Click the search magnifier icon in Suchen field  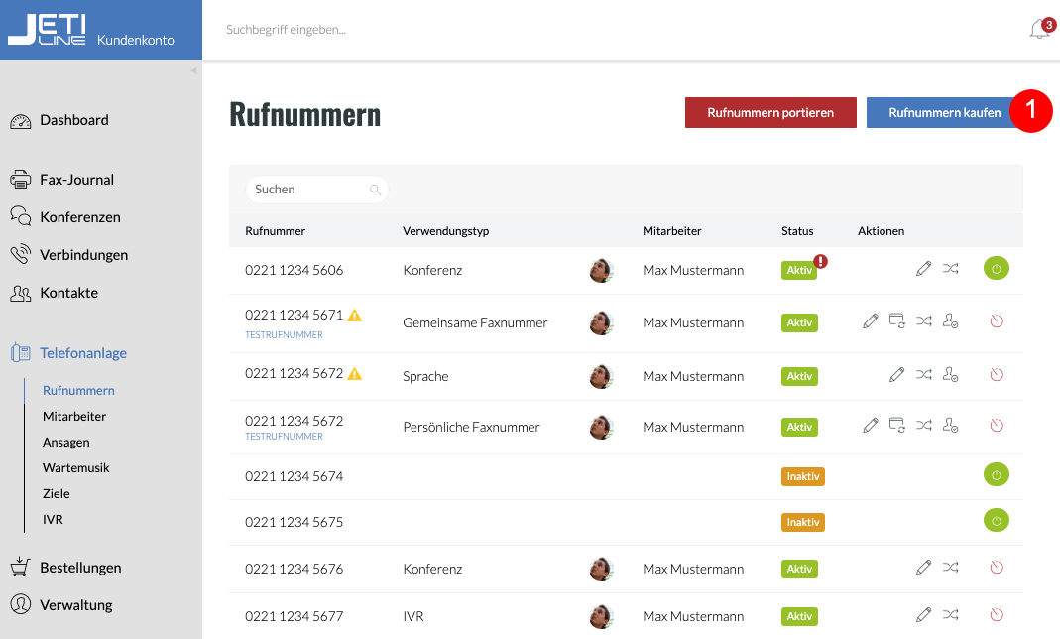point(375,190)
